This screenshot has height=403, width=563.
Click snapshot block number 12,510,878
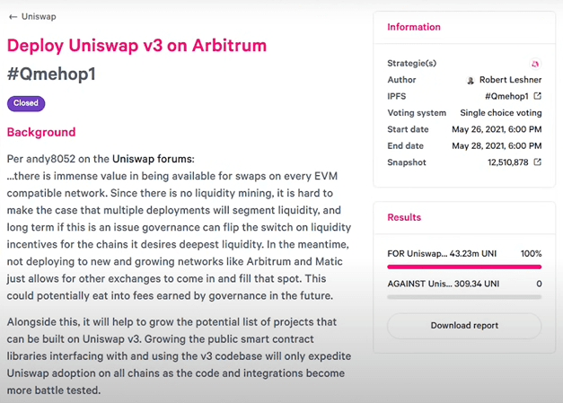(x=507, y=162)
